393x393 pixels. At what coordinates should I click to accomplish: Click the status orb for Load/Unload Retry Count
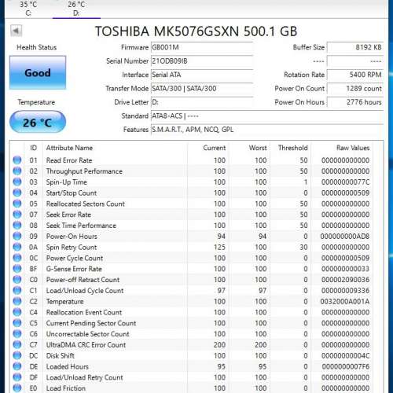point(17,377)
